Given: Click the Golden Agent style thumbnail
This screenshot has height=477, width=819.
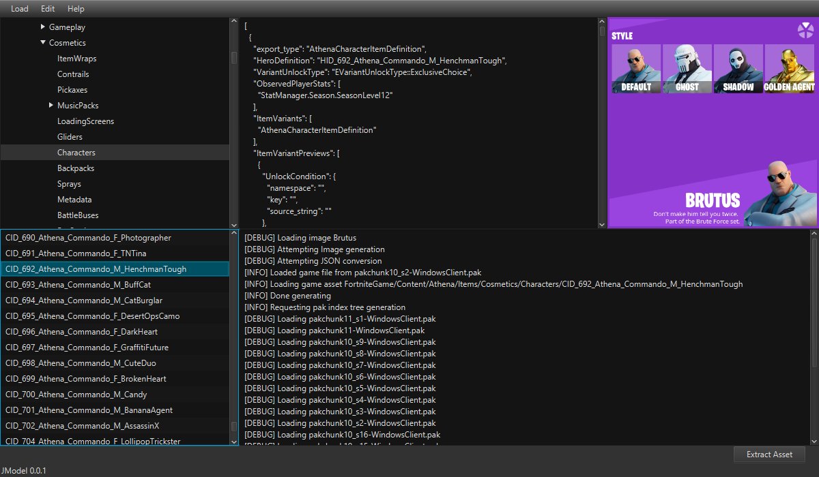Looking at the screenshot, I should pos(790,69).
